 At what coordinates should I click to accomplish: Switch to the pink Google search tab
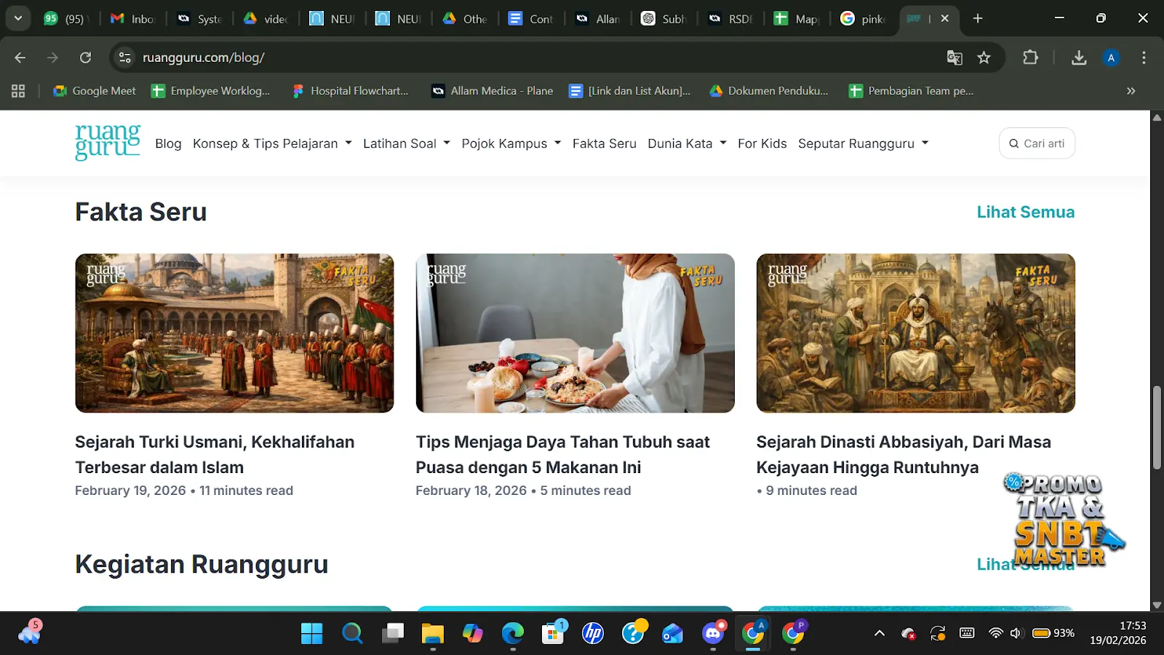864,19
